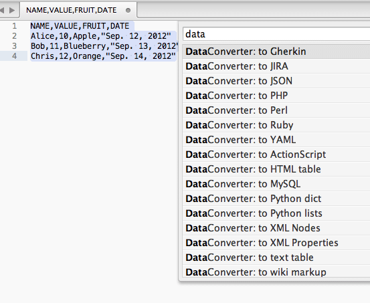
Task: Pick DataConverter: to MySQL
Action: 276,184
